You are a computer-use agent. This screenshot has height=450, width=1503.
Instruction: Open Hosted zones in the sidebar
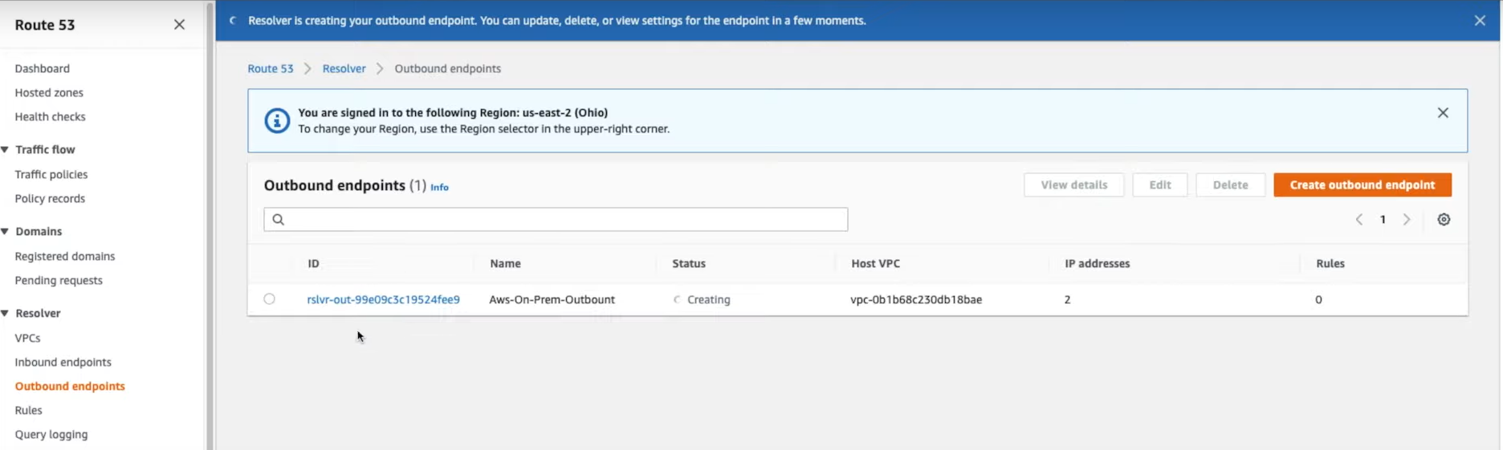coord(49,93)
